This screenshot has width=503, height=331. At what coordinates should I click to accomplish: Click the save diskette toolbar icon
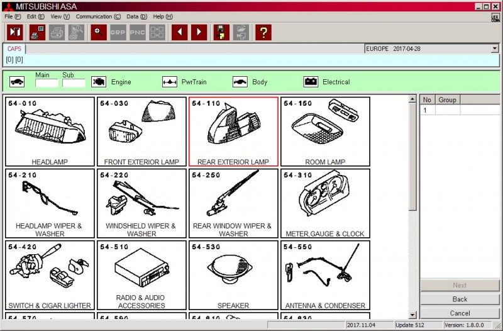click(x=221, y=32)
